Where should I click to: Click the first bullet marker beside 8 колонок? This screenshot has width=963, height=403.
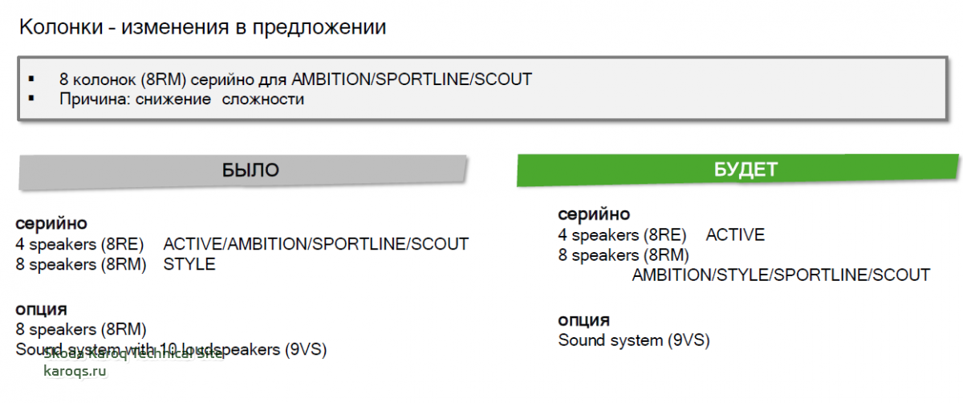[31, 79]
